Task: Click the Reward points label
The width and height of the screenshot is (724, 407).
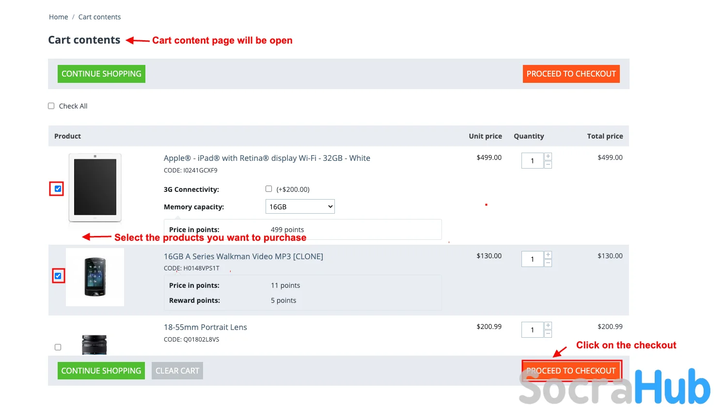Action: pos(194,300)
